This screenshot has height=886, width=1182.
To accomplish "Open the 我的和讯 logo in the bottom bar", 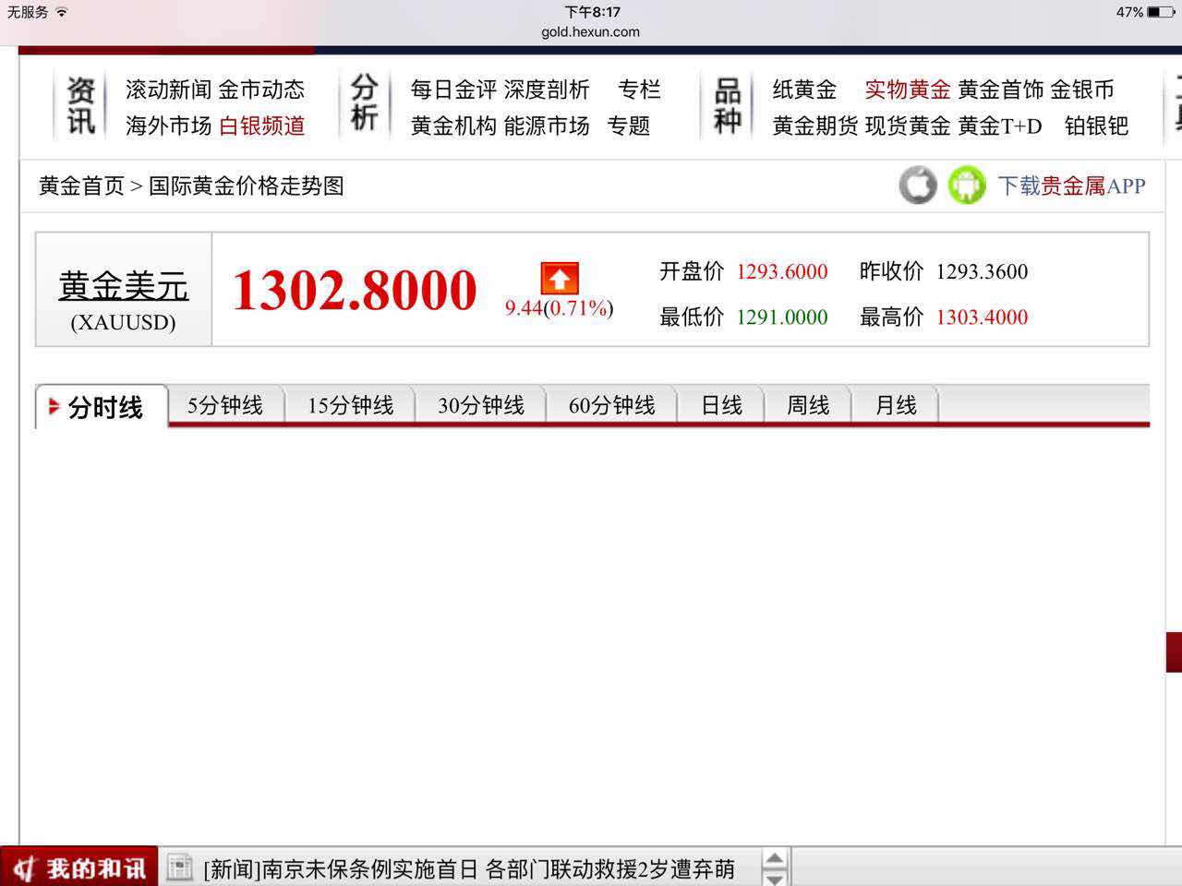I will tap(78, 868).
